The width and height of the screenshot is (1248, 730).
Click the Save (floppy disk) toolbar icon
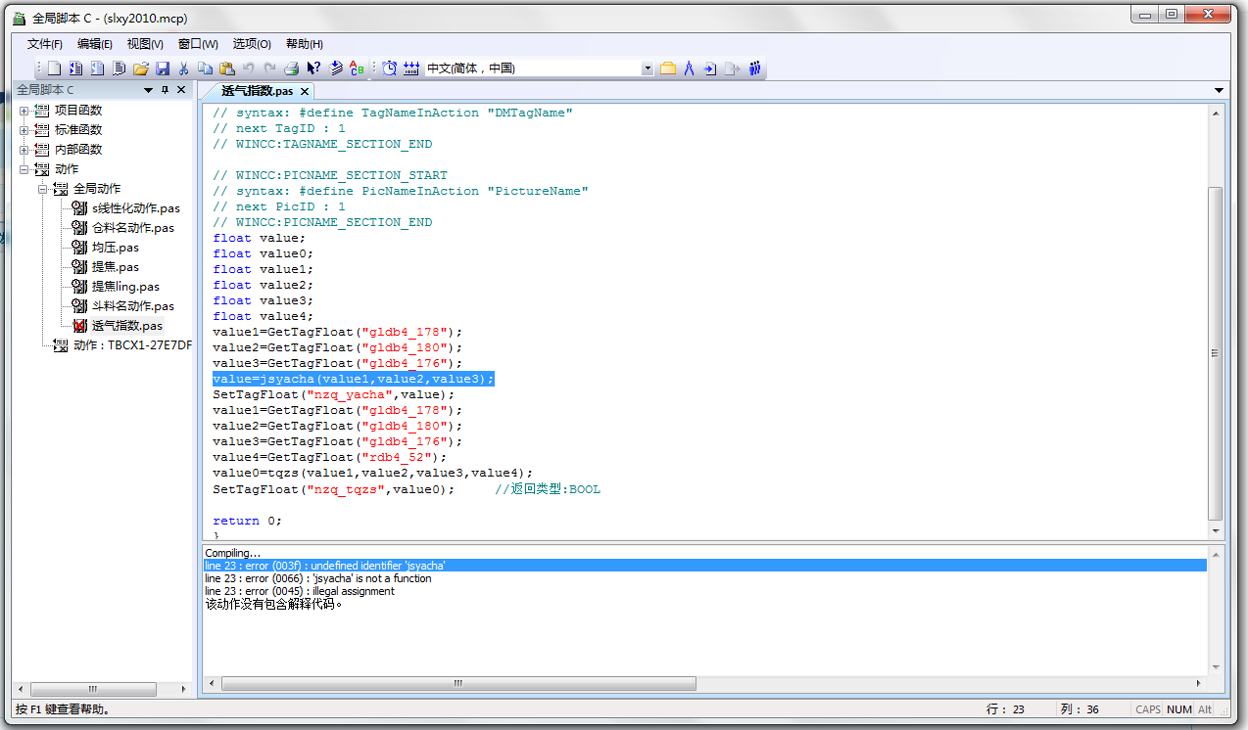[x=163, y=68]
